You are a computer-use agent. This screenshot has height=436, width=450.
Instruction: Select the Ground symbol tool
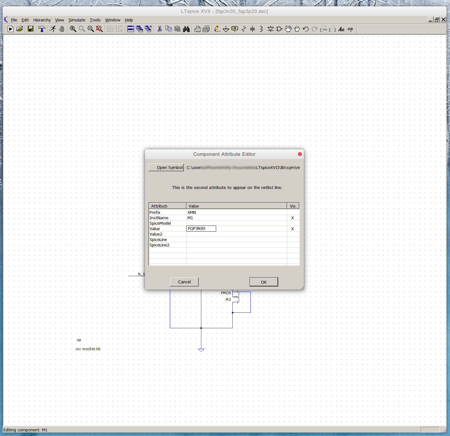click(226, 29)
